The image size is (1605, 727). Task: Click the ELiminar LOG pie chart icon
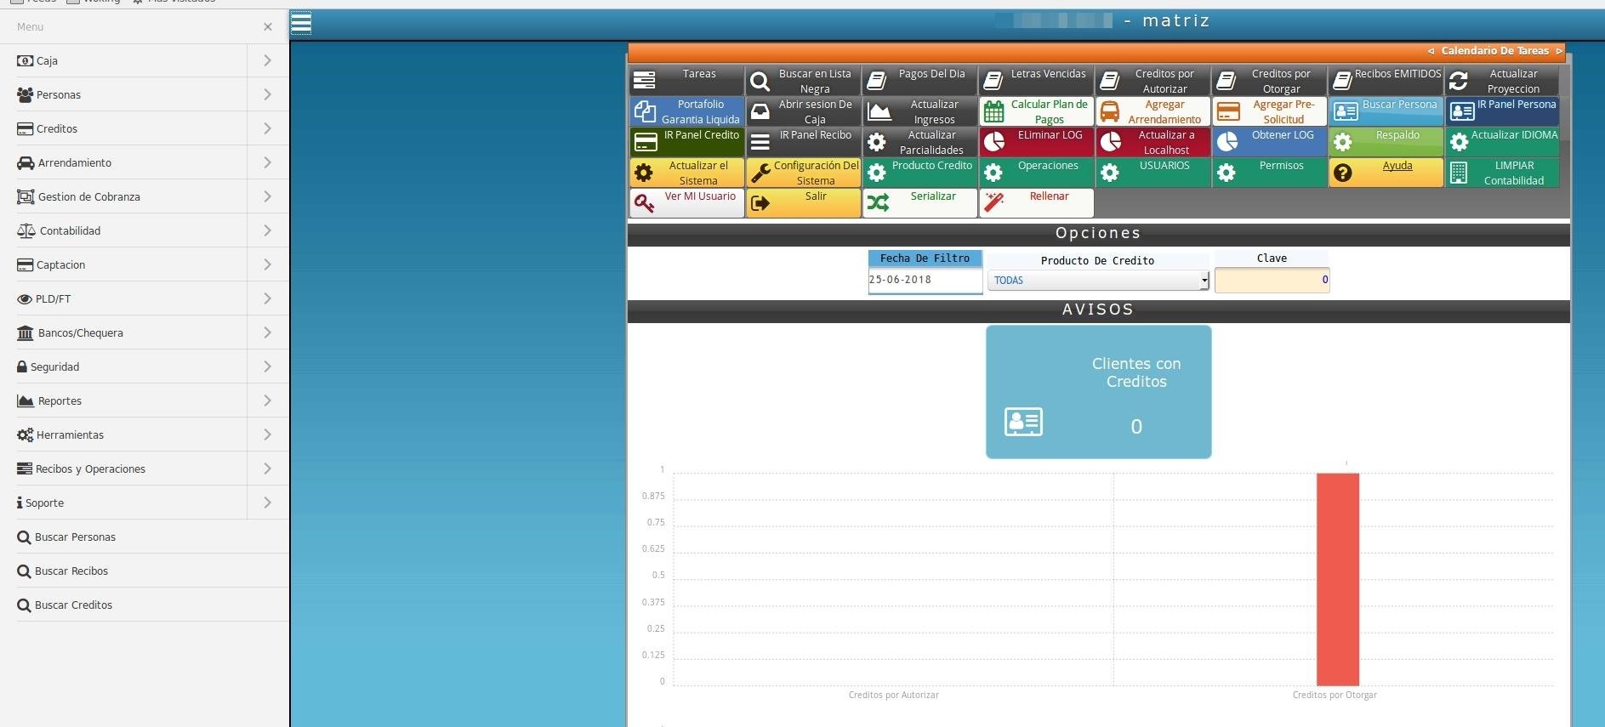pyautogui.click(x=993, y=142)
